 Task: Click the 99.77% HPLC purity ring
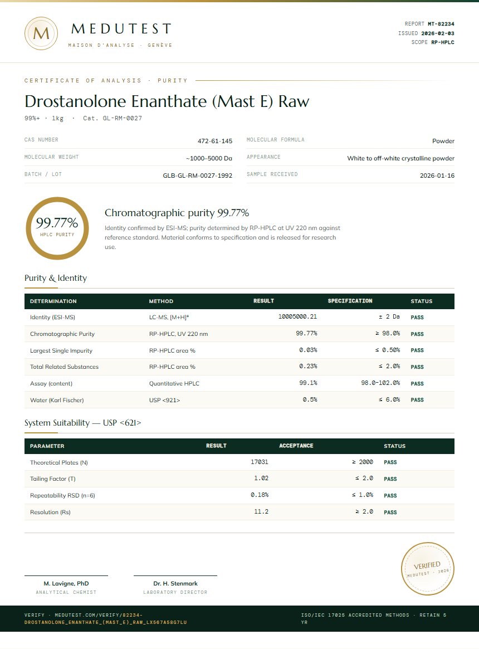pyautogui.click(x=57, y=228)
